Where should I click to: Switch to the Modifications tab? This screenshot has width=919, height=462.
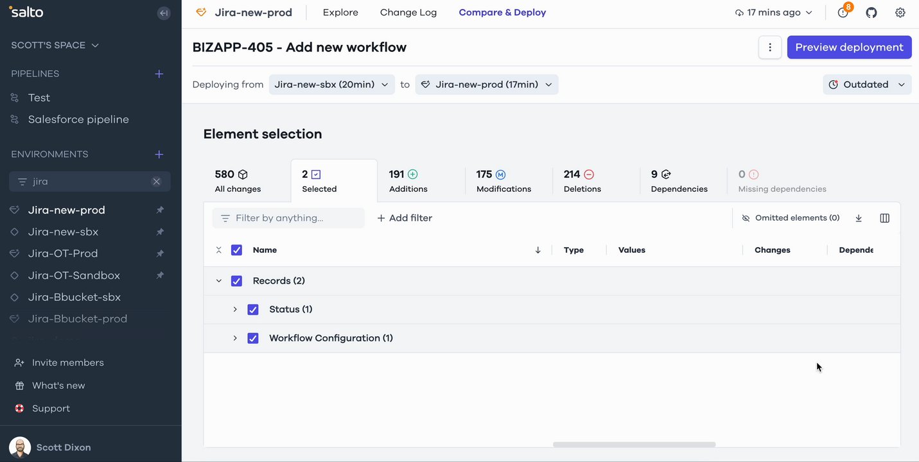pos(503,181)
